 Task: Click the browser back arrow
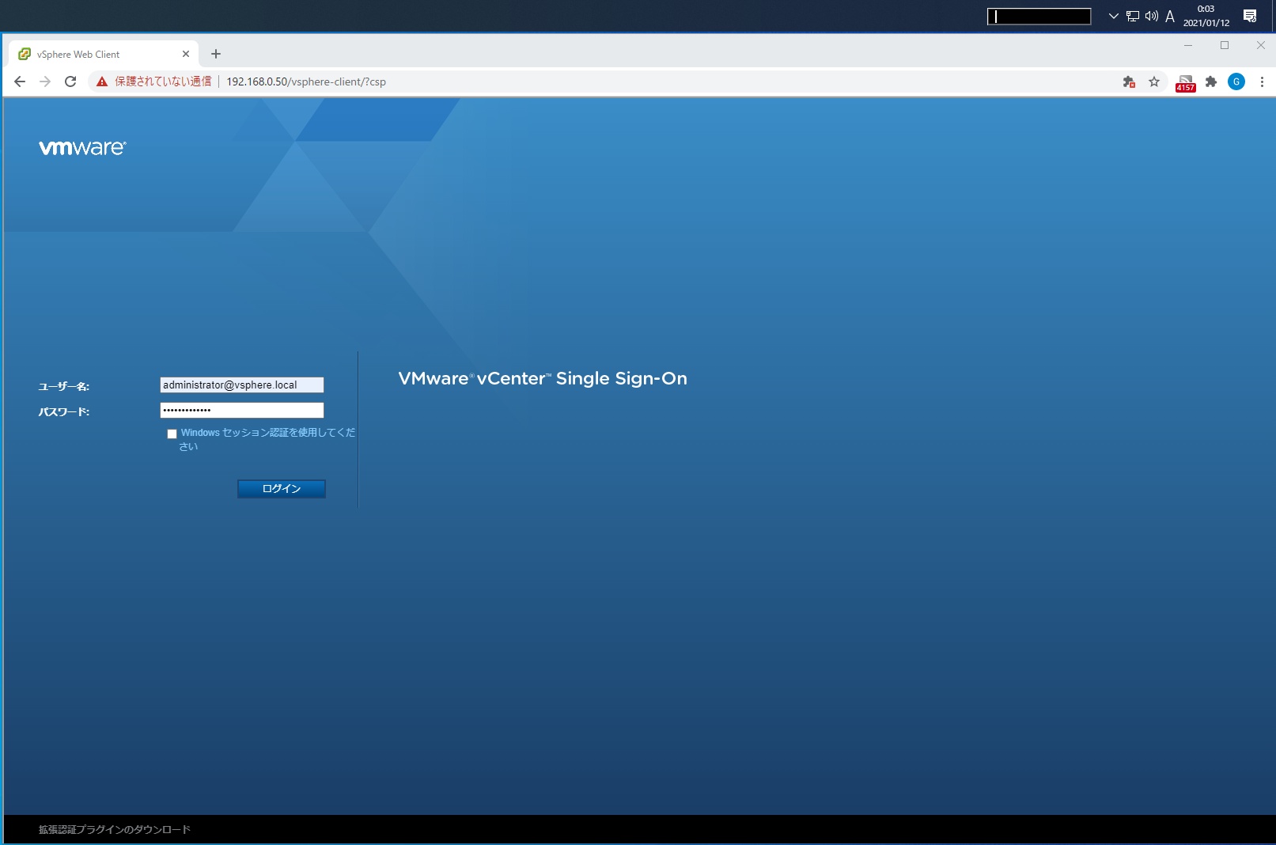(x=20, y=81)
